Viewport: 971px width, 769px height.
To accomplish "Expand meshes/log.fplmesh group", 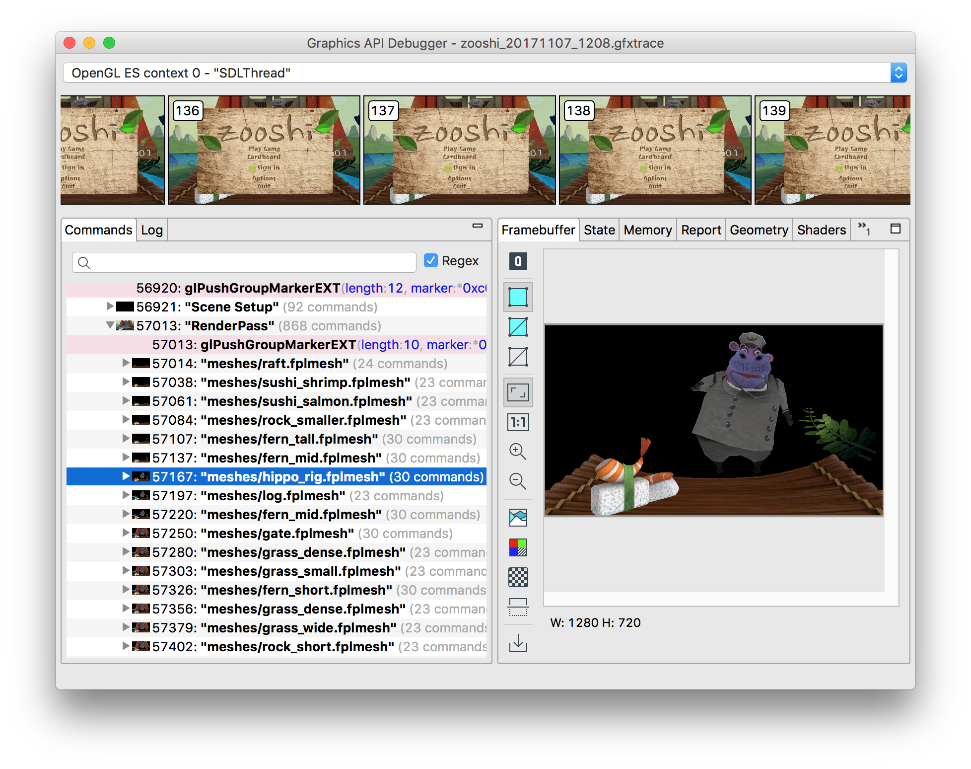I will click(126, 495).
